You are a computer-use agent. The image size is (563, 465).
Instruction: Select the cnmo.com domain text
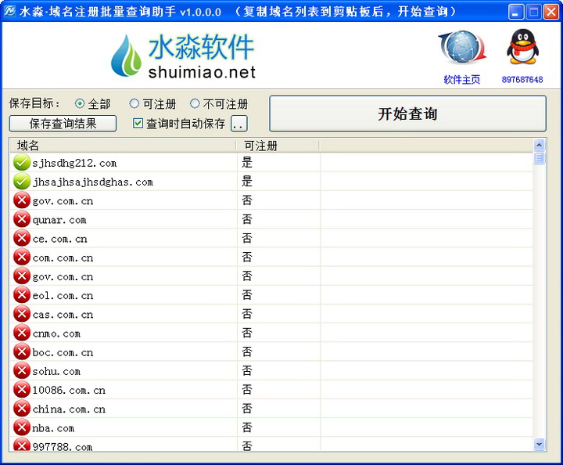click(x=56, y=333)
